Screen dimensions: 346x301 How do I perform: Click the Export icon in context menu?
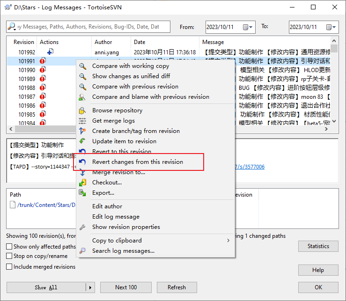pos(82,193)
